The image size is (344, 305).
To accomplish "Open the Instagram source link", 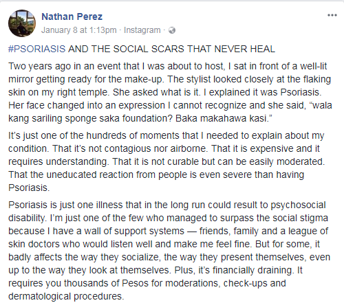I will click(x=142, y=30).
